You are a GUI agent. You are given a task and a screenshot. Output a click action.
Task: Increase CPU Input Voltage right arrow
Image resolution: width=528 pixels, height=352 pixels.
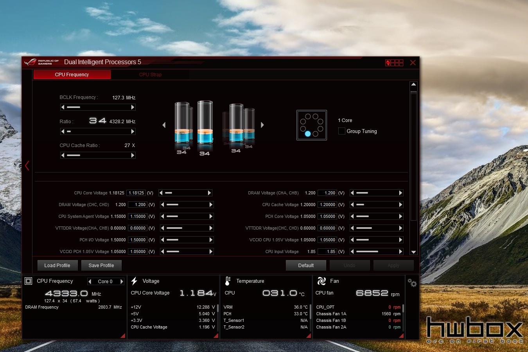pos(400,251)
